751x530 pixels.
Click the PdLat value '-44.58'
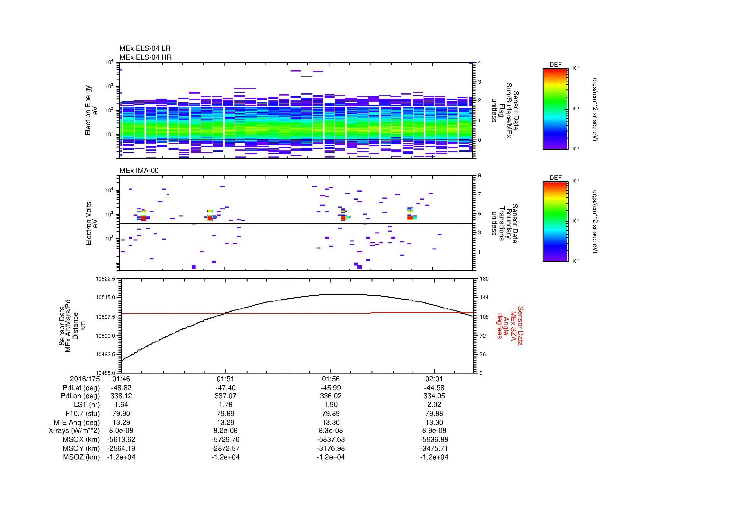point(434,388)
